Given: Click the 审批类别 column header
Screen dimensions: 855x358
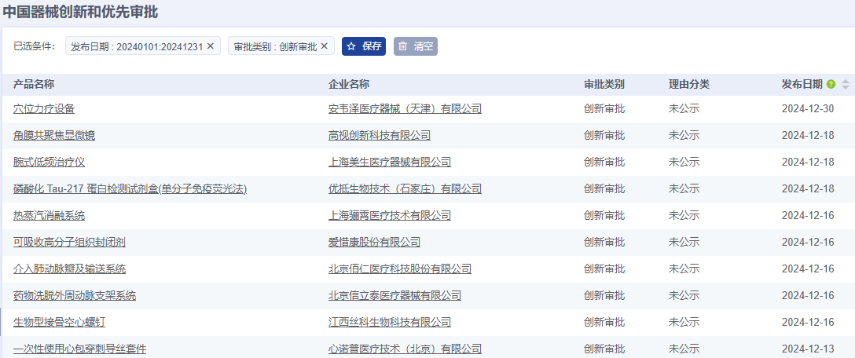Looking at the screenshot, I should (x=604, y=84).
